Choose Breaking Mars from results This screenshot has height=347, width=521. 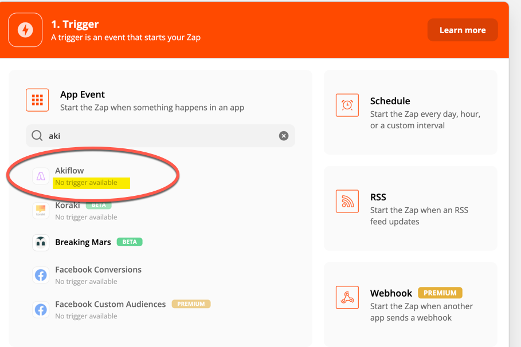83,242
